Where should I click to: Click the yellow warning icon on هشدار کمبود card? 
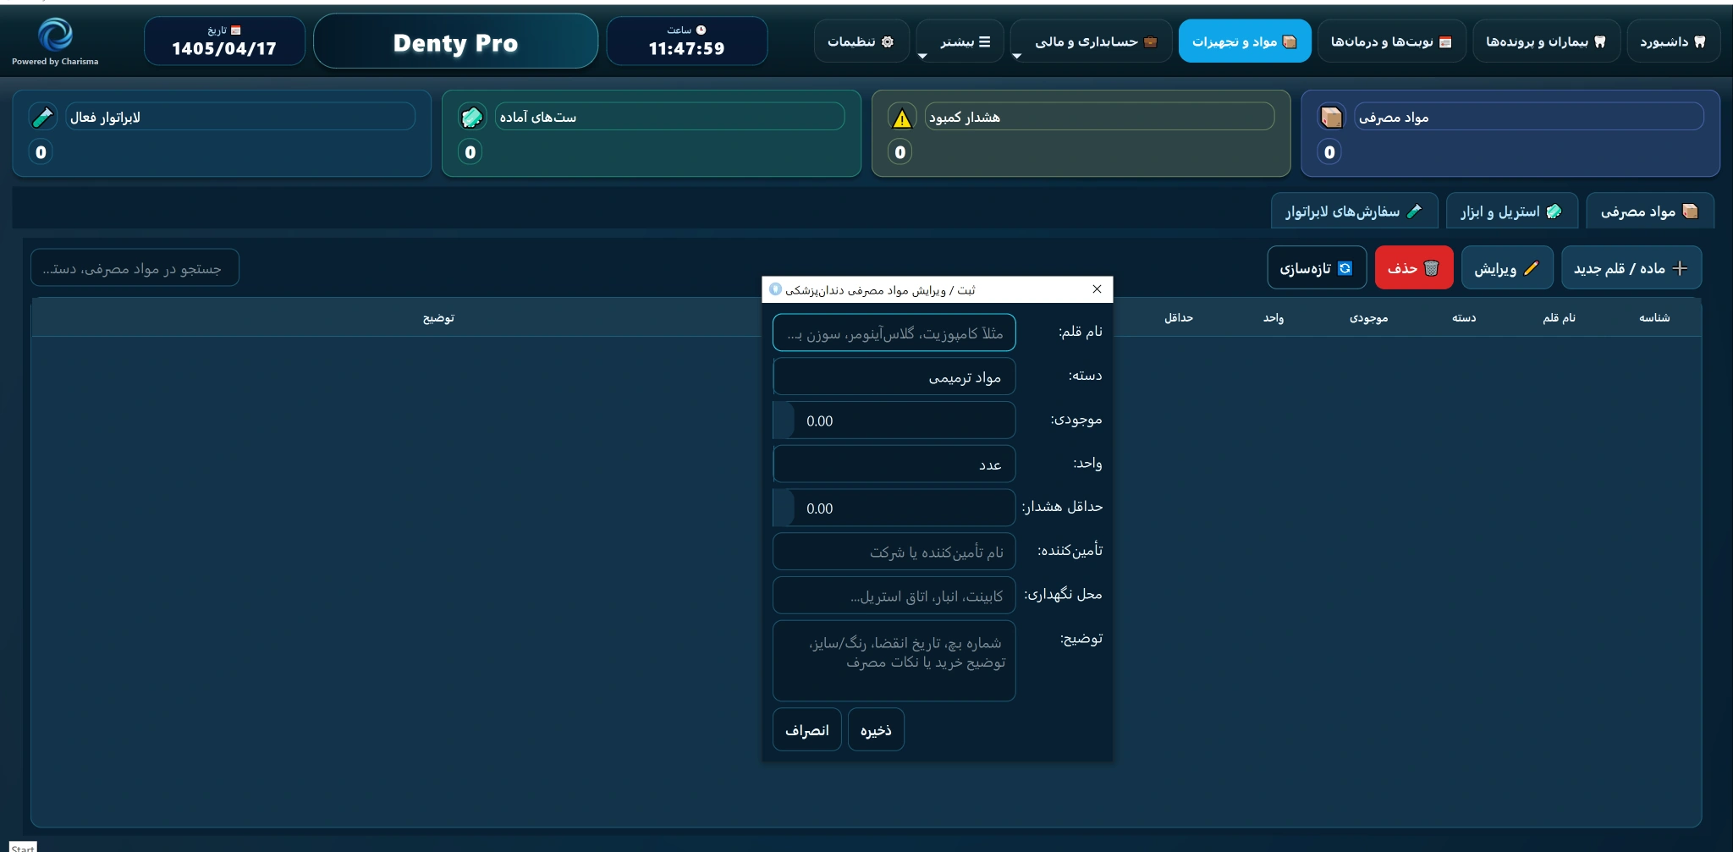coord(902,118)
